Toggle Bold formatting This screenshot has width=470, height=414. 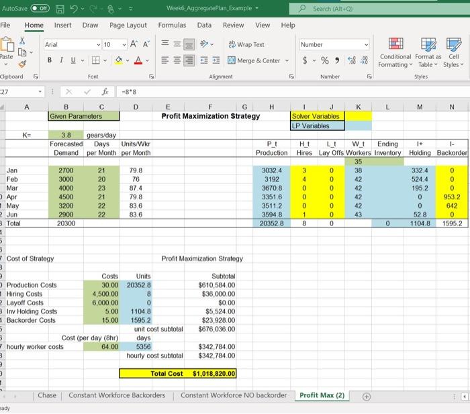click(x=50, y=60)
